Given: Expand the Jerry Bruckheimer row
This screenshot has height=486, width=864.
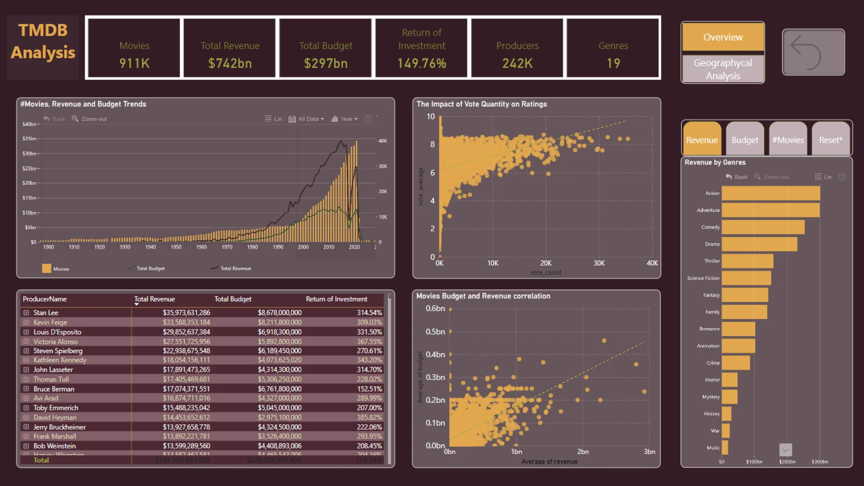Looking at the screenshot, I should (26, 427).
